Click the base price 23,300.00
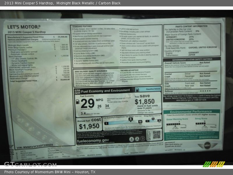233x175 pixels. coord(62,37)
